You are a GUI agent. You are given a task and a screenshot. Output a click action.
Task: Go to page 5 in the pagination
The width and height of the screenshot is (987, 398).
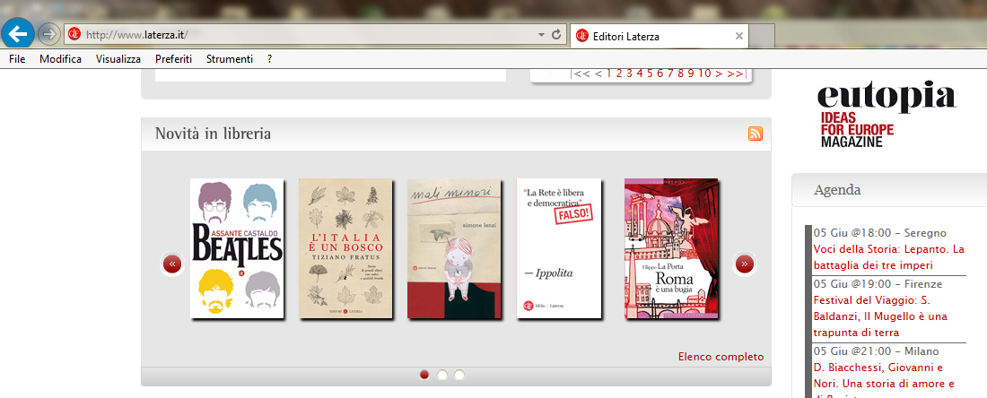pos(650,74)
